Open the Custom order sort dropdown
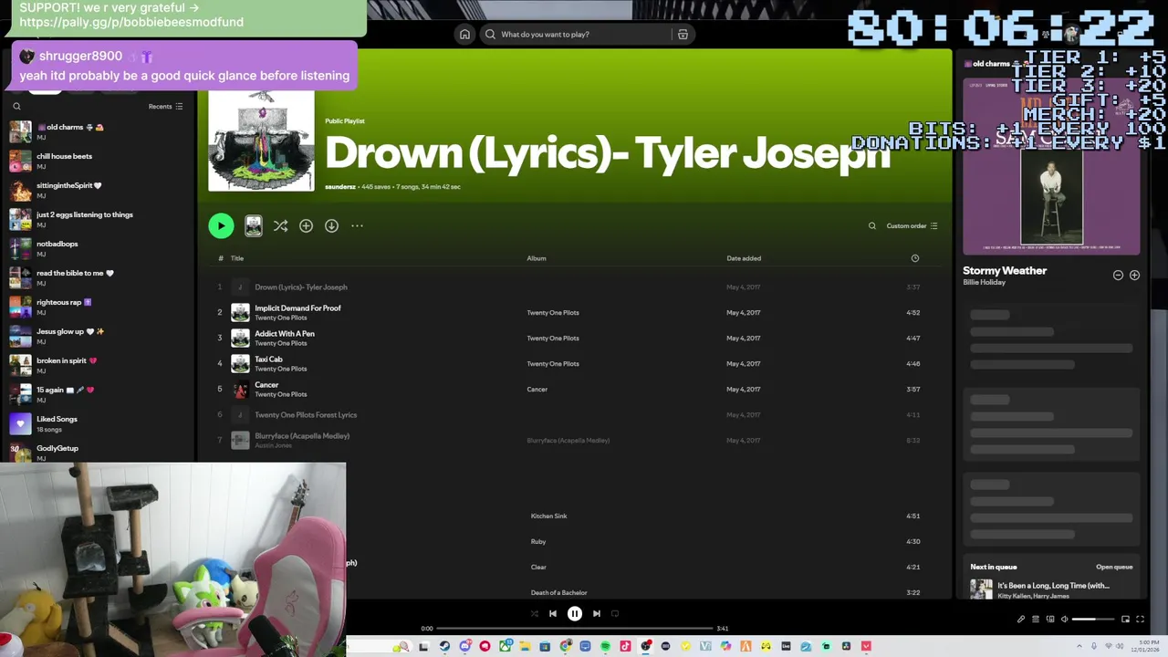This screenshot has height=657, width=1168. (x=912, y=226)
